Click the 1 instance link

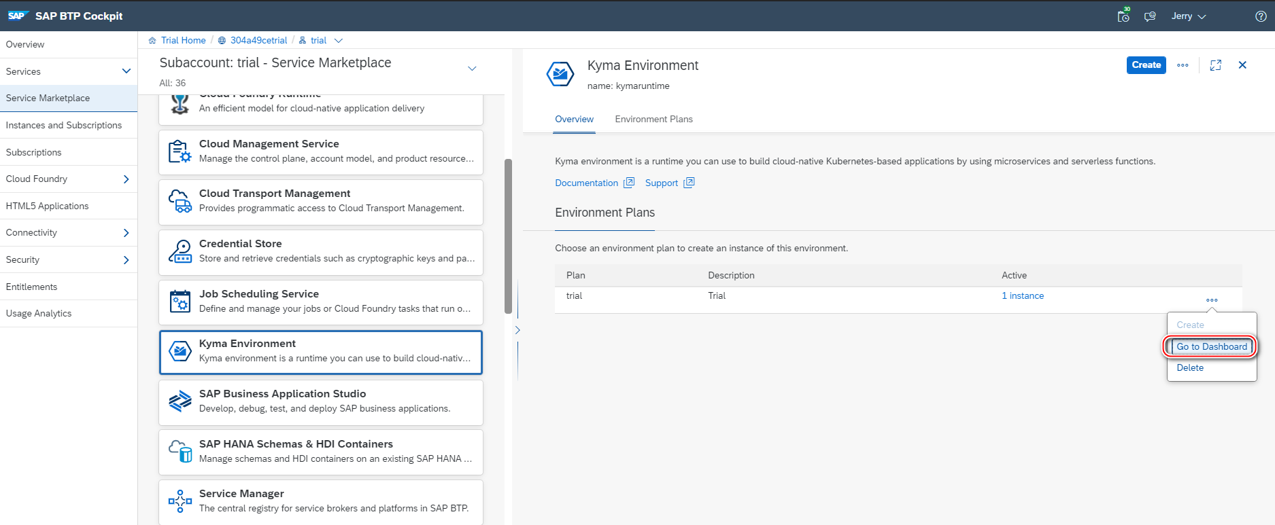pos(1023,295)
